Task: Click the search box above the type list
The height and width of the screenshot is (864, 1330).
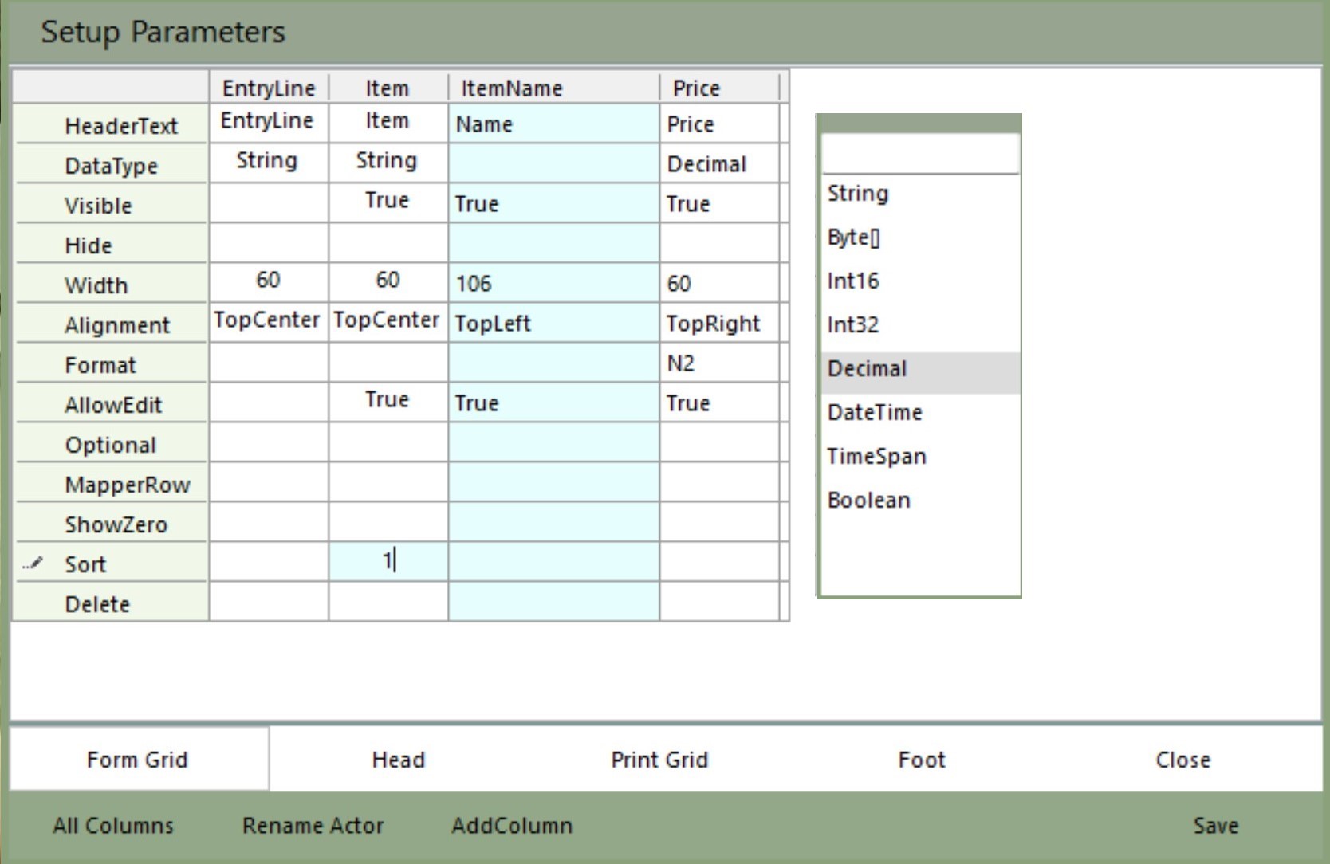Action: (x=919, y=154)
